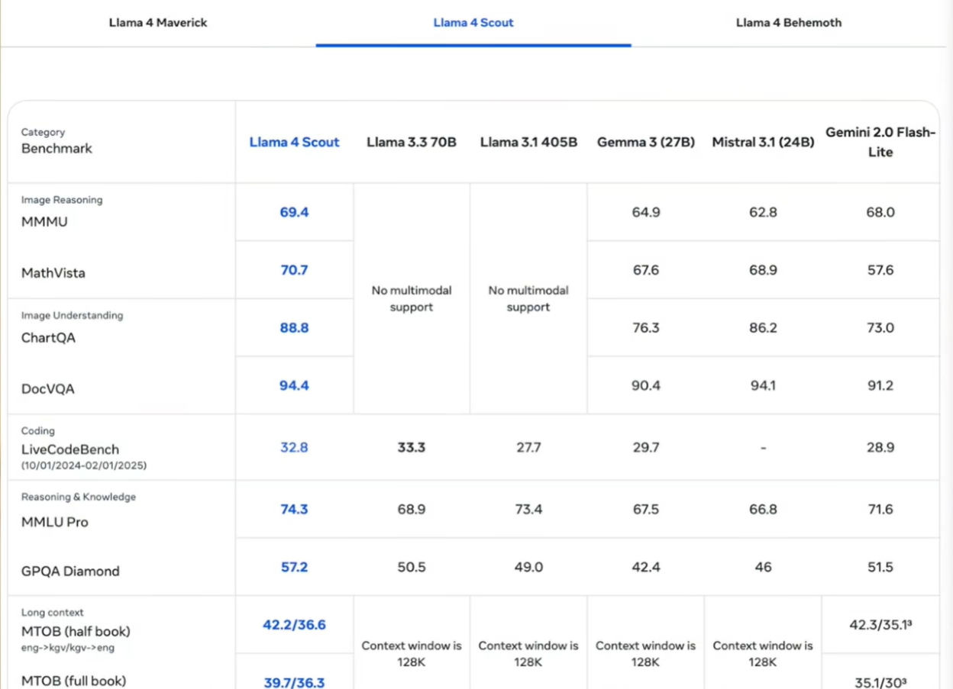Click Mistral 3.1 MathVista score 68.9
The width and height of the screenshot is (953, 689).
pos(763,270)
